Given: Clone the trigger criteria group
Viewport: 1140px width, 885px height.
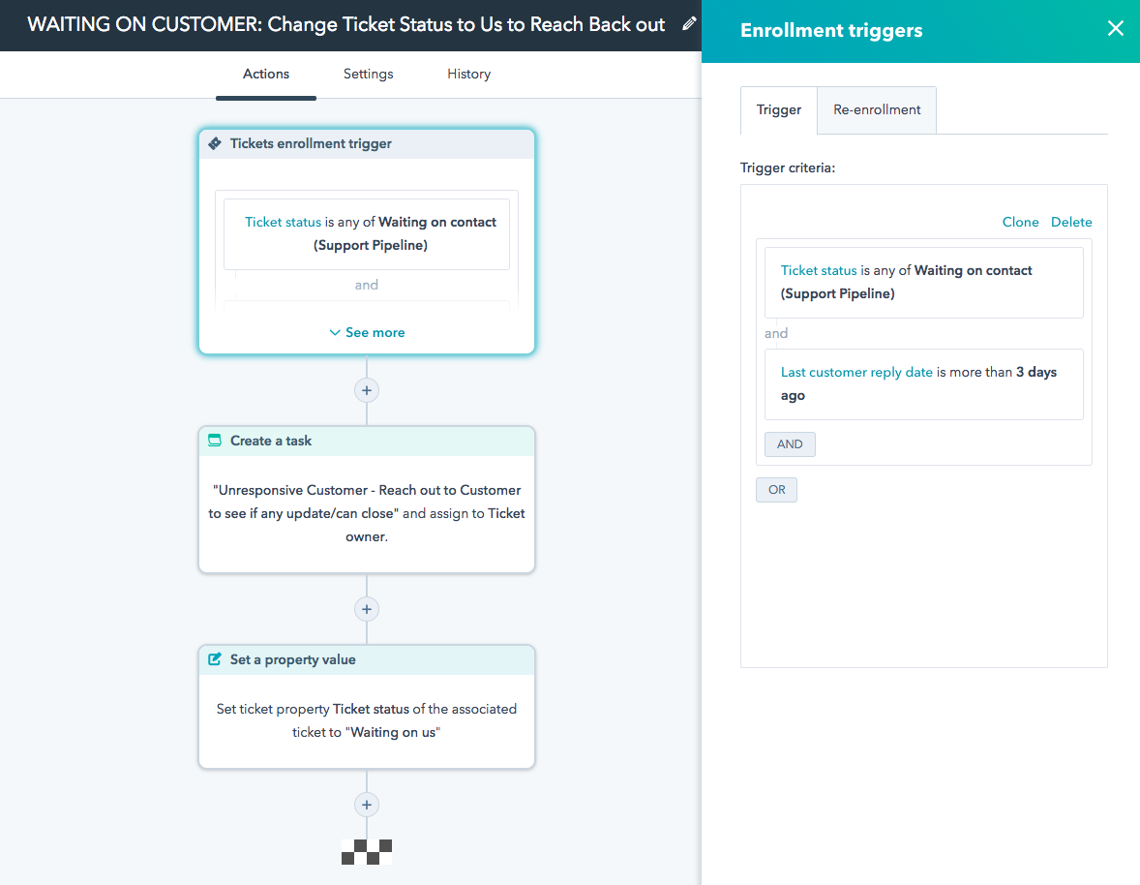Looking at the screenshot, I should click(x=1020, y=222).
